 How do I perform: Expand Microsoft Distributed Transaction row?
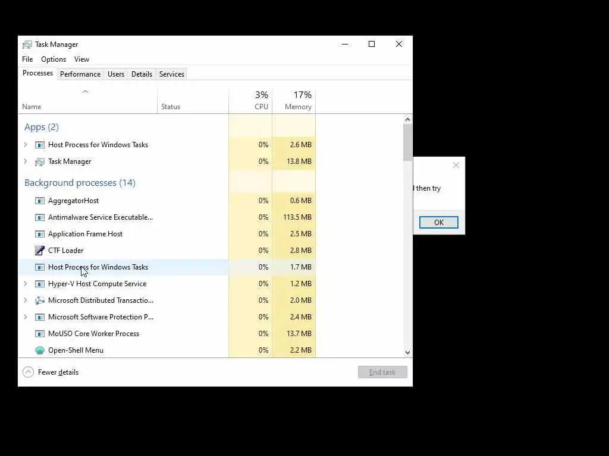26,300
